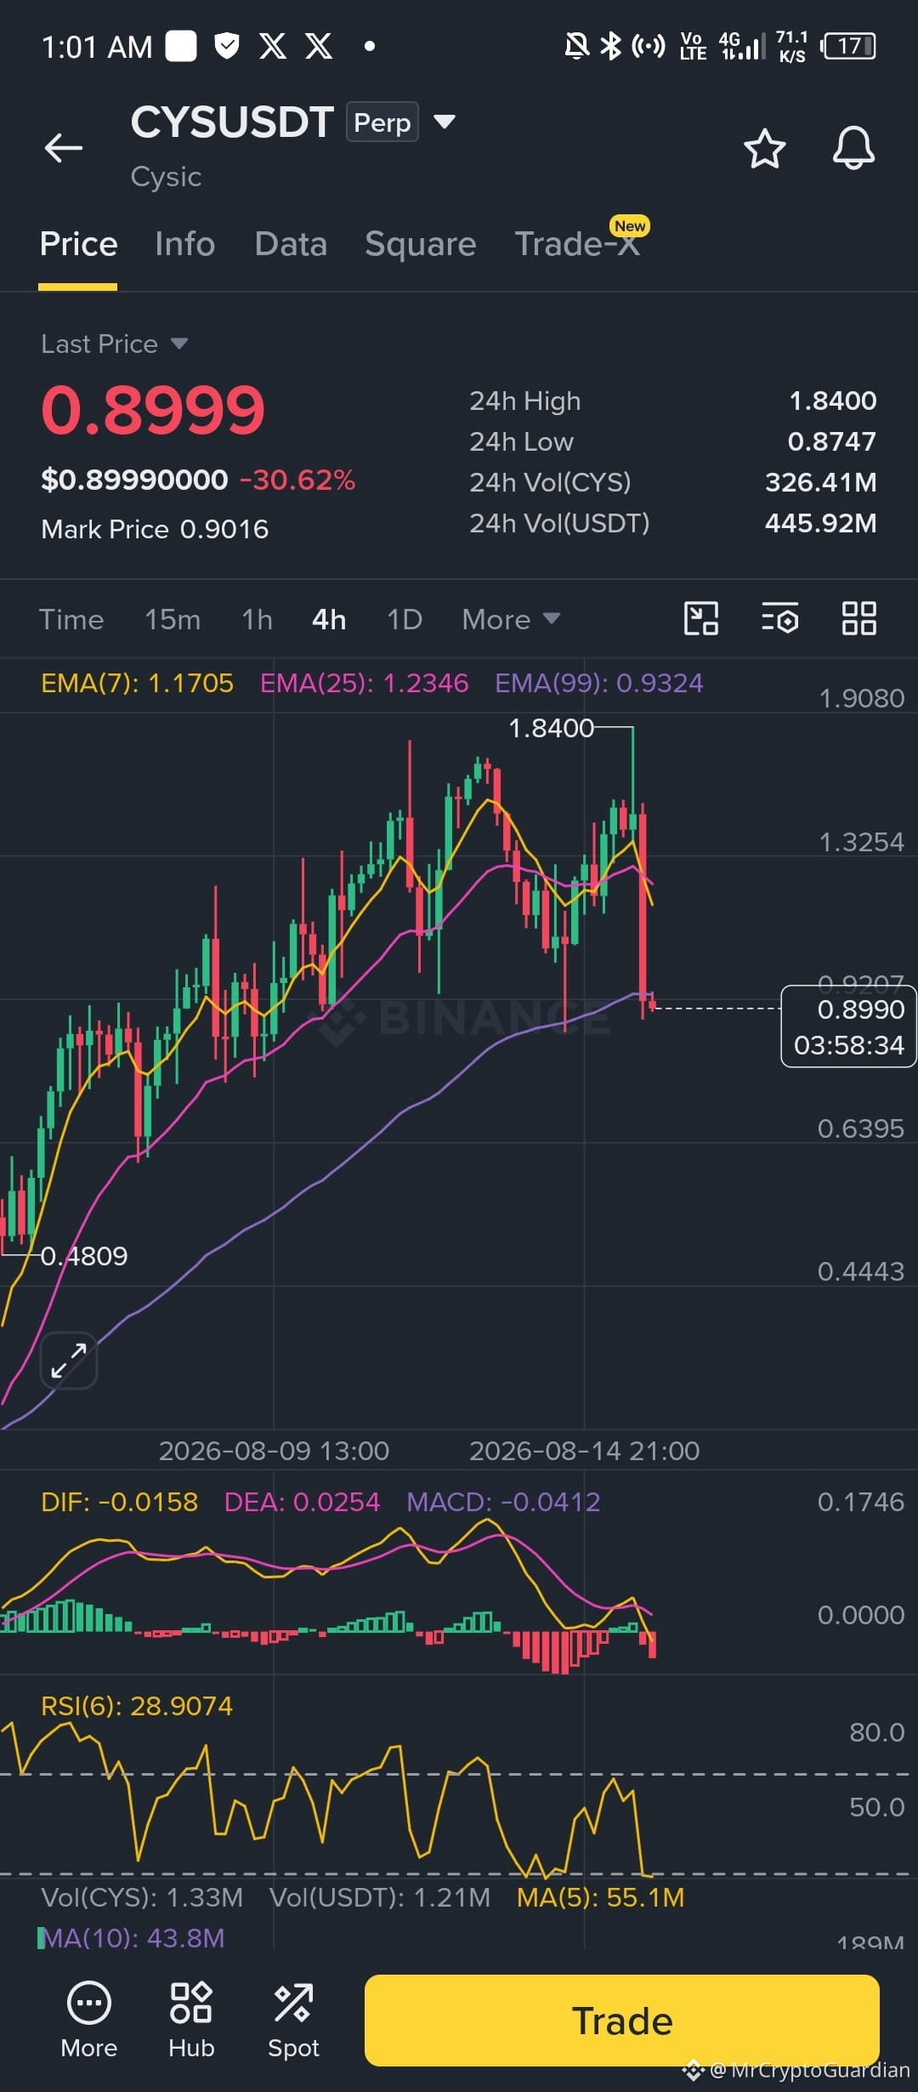Select the Price tab

(x=78, y=244)
